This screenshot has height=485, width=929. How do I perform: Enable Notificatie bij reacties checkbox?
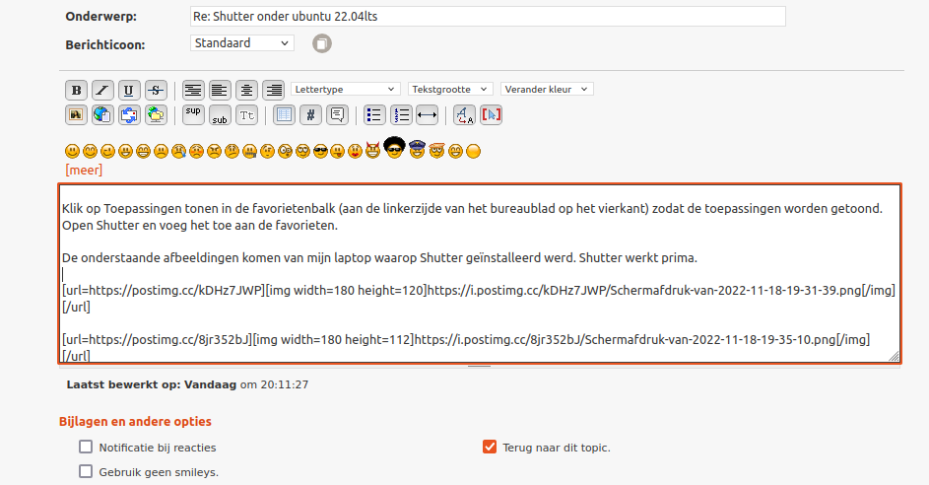click(x=86, y=447)
